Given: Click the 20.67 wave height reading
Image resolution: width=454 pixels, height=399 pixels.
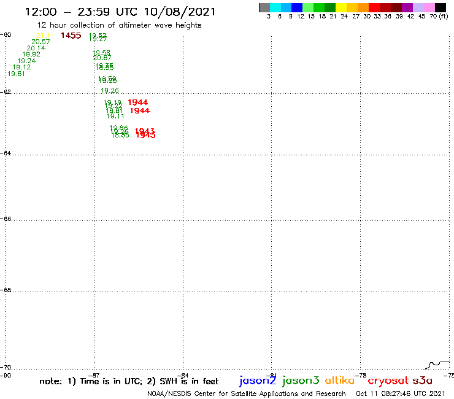Looking at the screenshot, I should 102,58.
